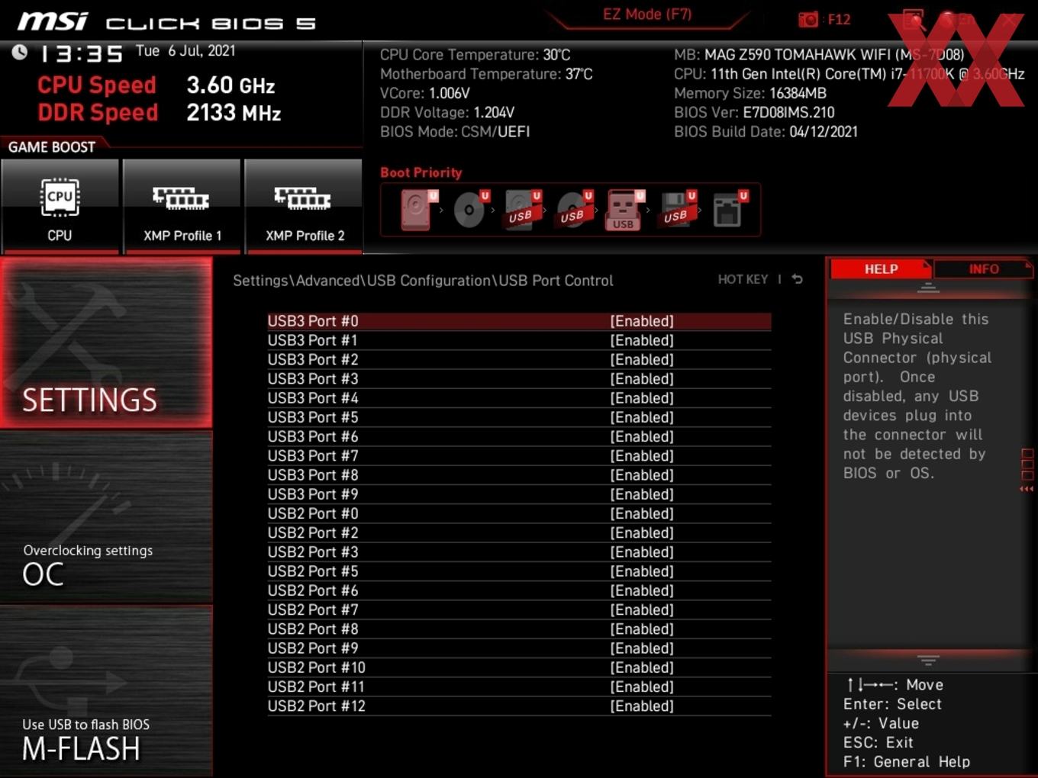Viewport: 1038px width, 778px height.
Task: Select the network boot device icon
Action: click(x=729, y=210)
